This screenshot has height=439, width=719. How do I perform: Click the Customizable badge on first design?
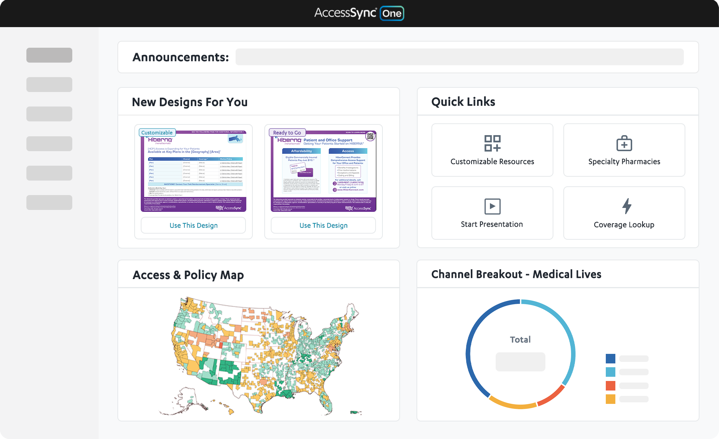pyautogui.click(x=157, y=132)
